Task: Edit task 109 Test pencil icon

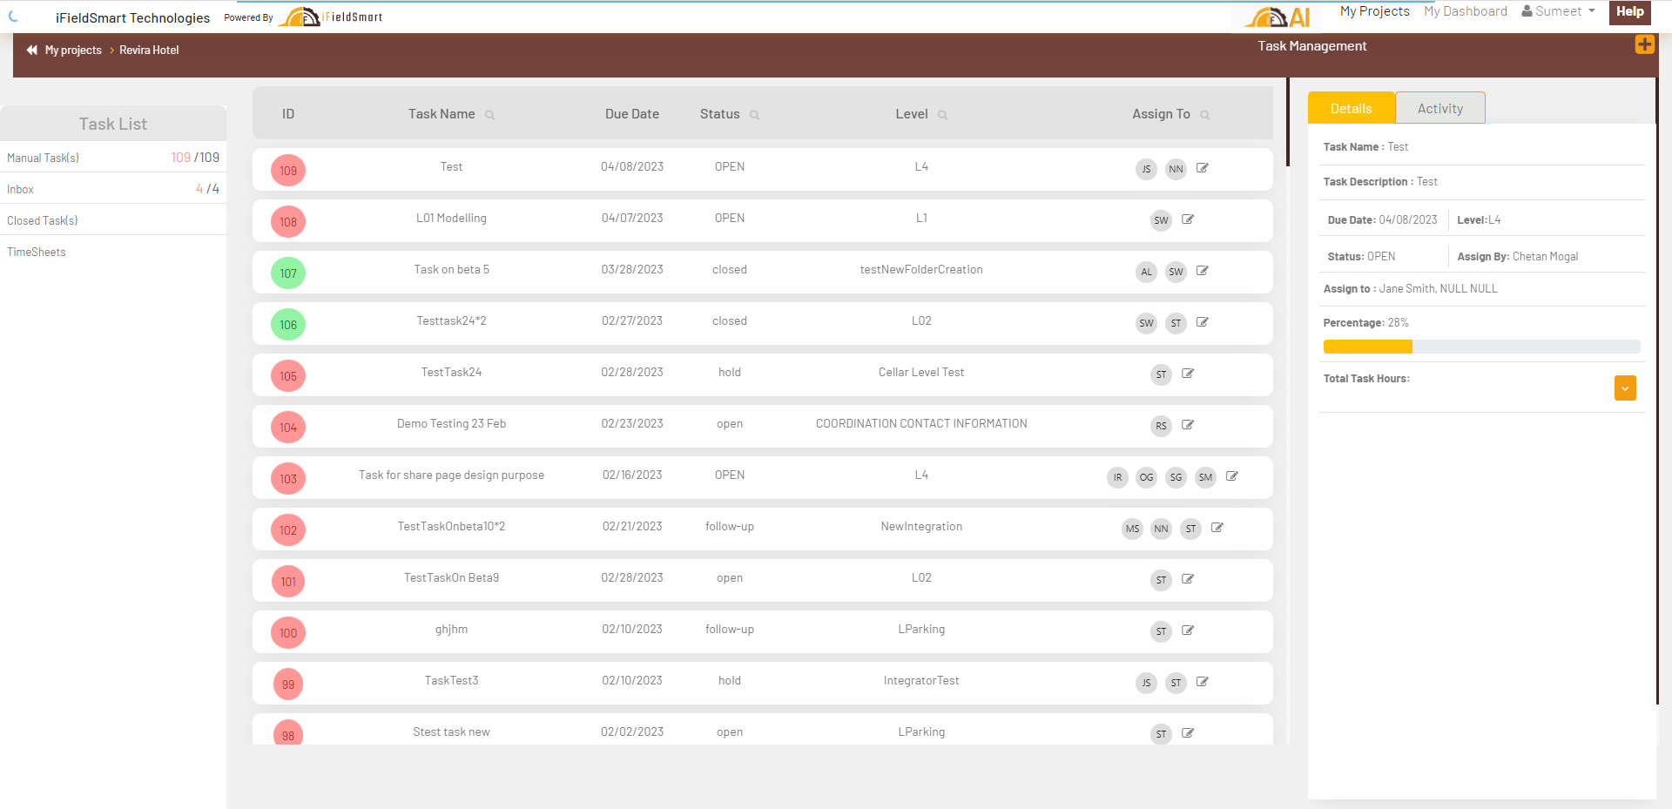Action: pyautogui.click(x=1203, y=168)
